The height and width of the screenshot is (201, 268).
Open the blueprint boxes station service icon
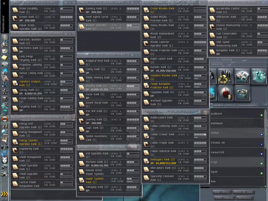click(242, 76)
